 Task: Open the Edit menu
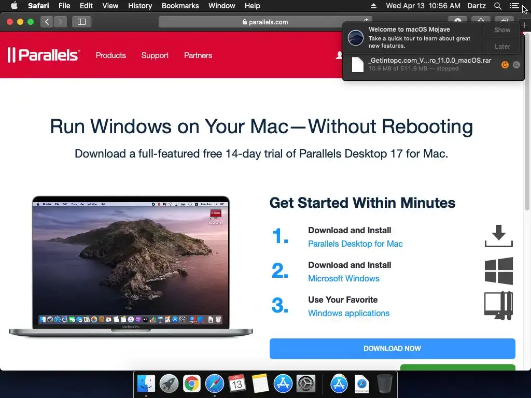click(x=86, y=6)
